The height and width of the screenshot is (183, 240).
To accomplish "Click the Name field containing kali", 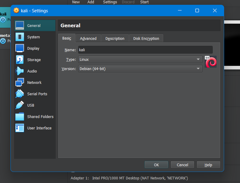I will point(145,50).
